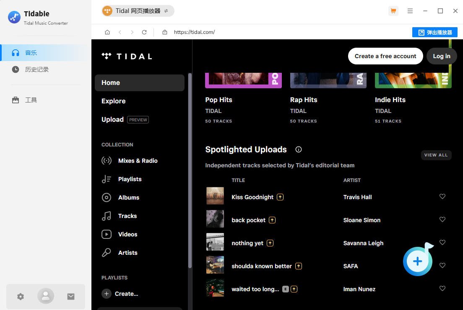Viewport: 463px width, 310px height.
Task: Click waited too long album thumbnail
Action: coord(215,287)
